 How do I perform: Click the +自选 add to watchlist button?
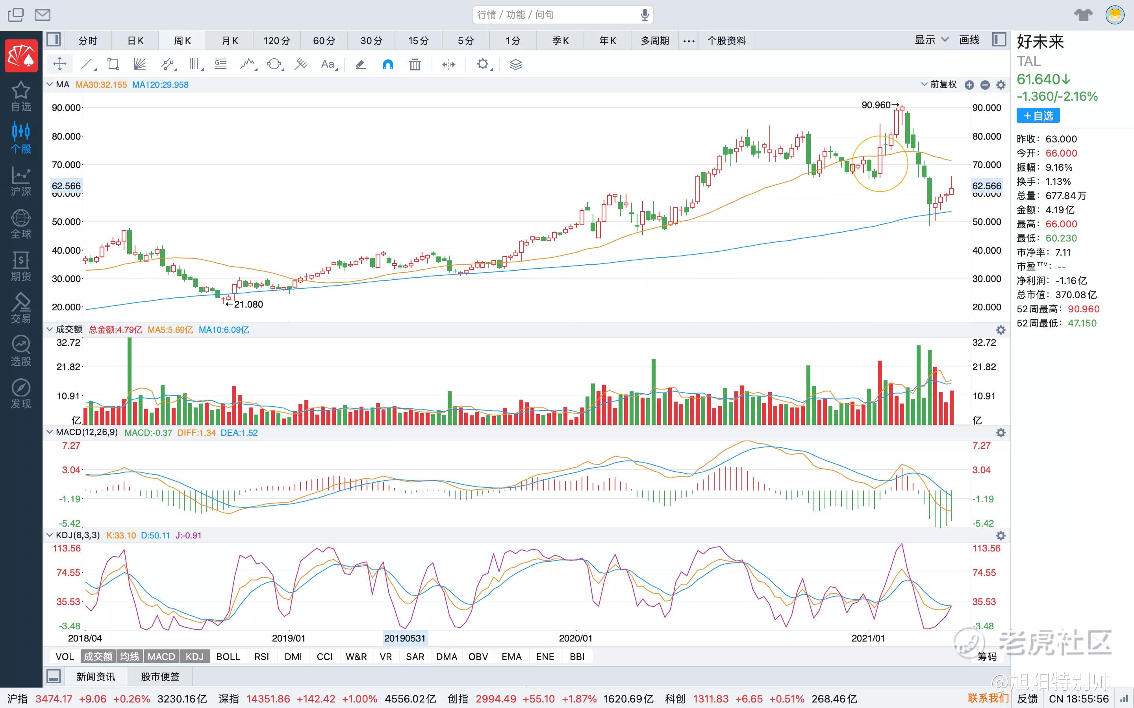pos(1038,116)
